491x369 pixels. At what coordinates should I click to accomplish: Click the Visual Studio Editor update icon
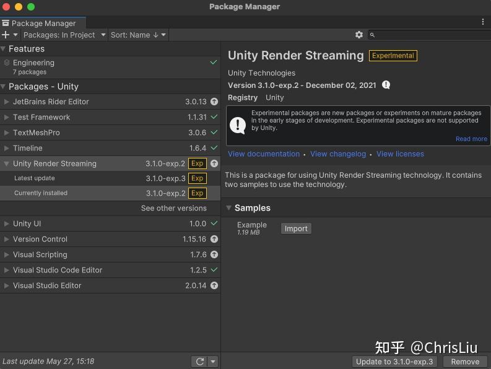pos(214,285)
